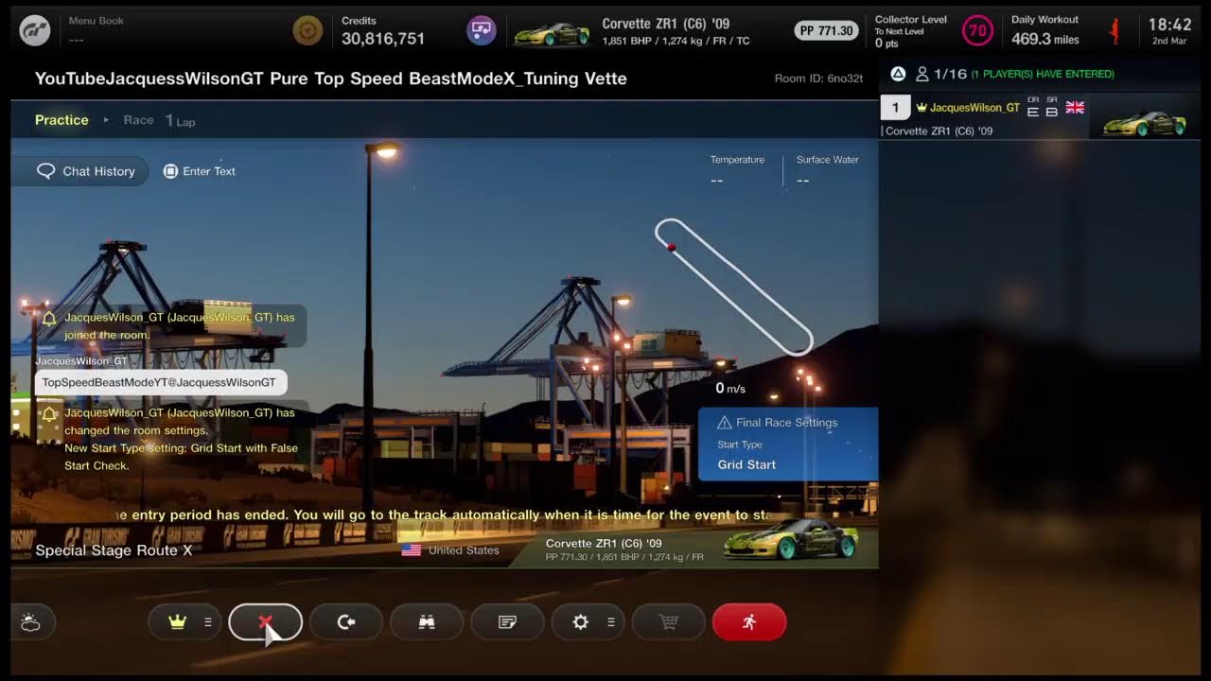This screenshot has width=1211, height=681.
Task: Click the player count person icon
Action: [921, 74]
